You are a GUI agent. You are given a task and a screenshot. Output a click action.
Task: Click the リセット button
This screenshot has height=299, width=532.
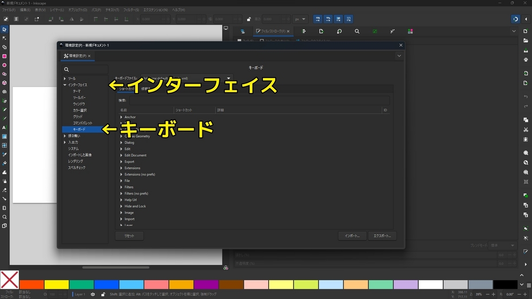[129, 236]
